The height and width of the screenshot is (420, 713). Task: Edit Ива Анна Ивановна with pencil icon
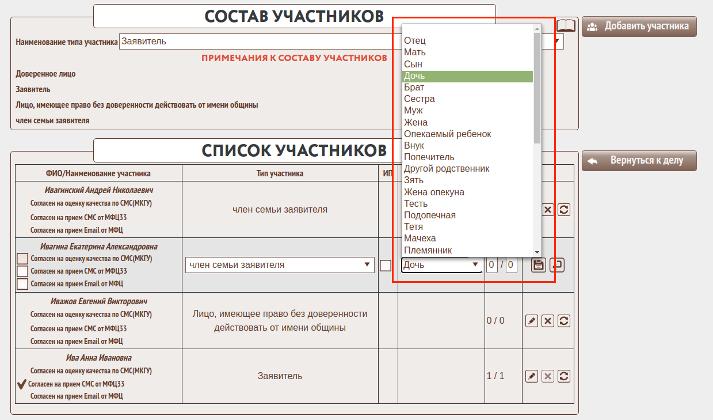coord(532,376)
